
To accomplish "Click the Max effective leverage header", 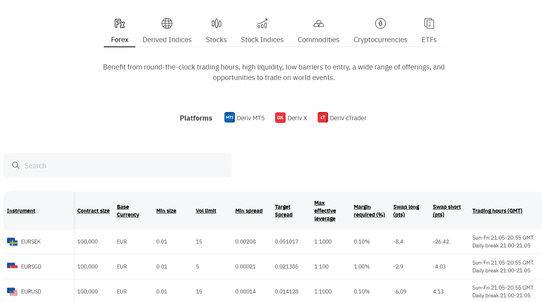I will (x=325, y=211).
